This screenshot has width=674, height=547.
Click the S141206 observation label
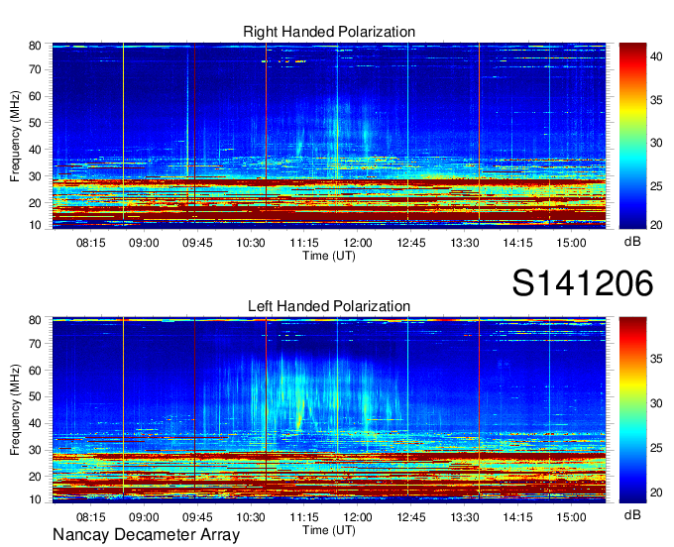coord(583,283)
